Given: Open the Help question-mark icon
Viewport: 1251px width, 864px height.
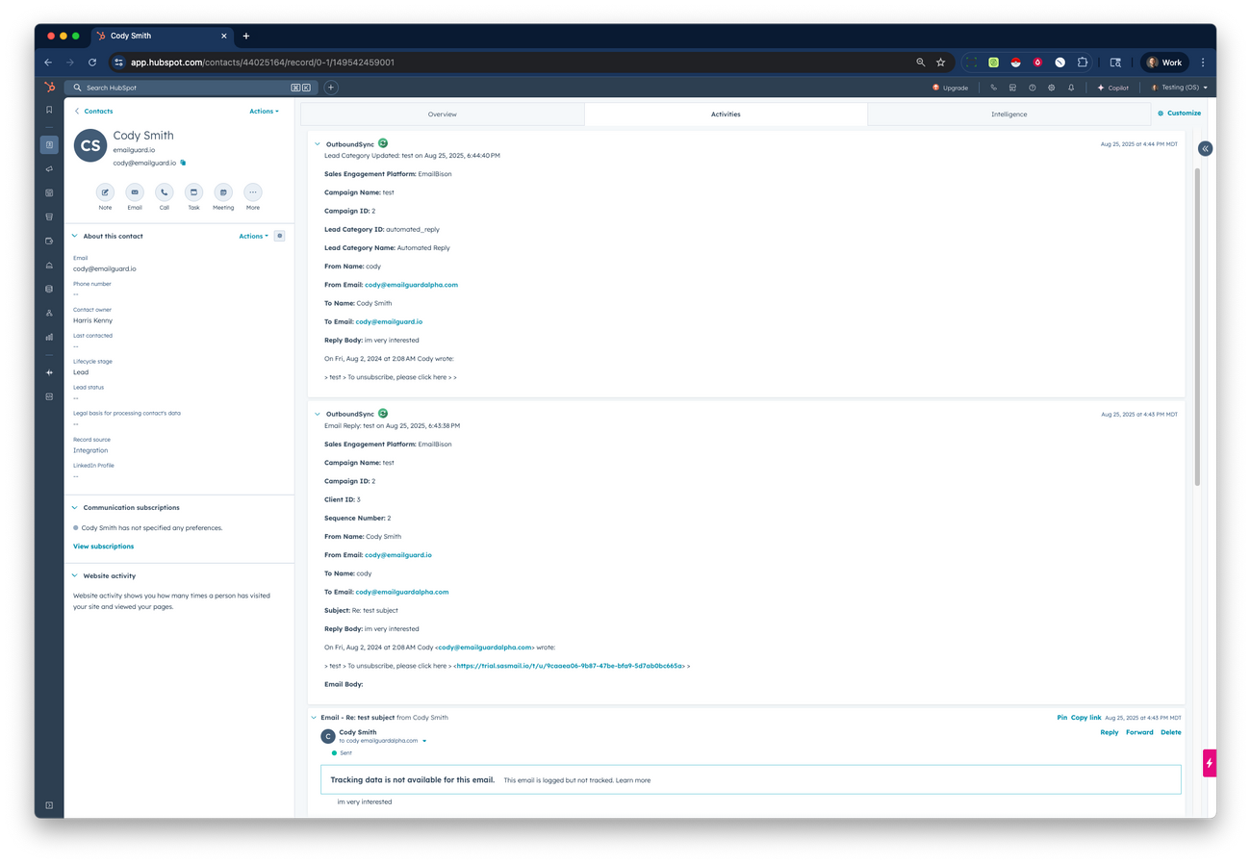Looking at the screenshot, I should [1032, 87].
